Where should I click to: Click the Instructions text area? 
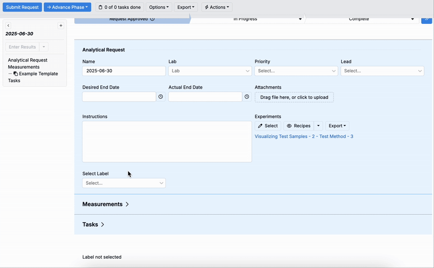click(167, 141)
